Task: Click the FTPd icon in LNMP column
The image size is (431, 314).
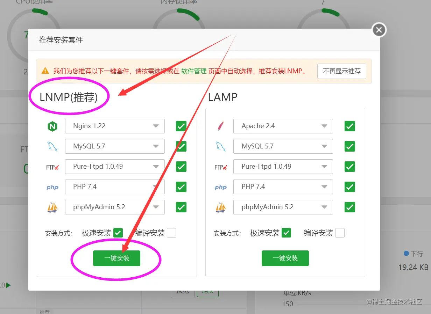Action: point(52,167)
